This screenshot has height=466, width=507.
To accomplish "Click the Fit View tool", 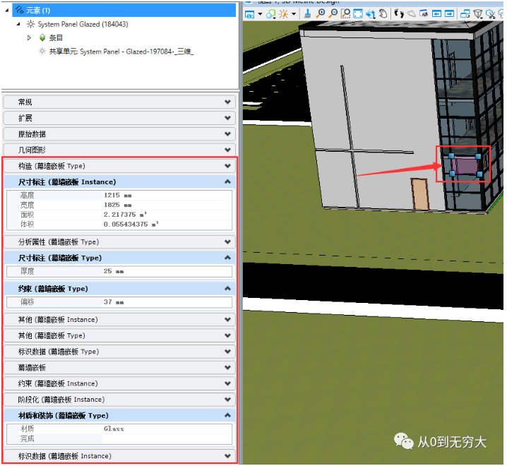I will click(358, 13).
